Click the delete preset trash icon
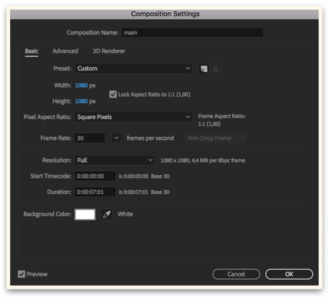 click(215, 69)
